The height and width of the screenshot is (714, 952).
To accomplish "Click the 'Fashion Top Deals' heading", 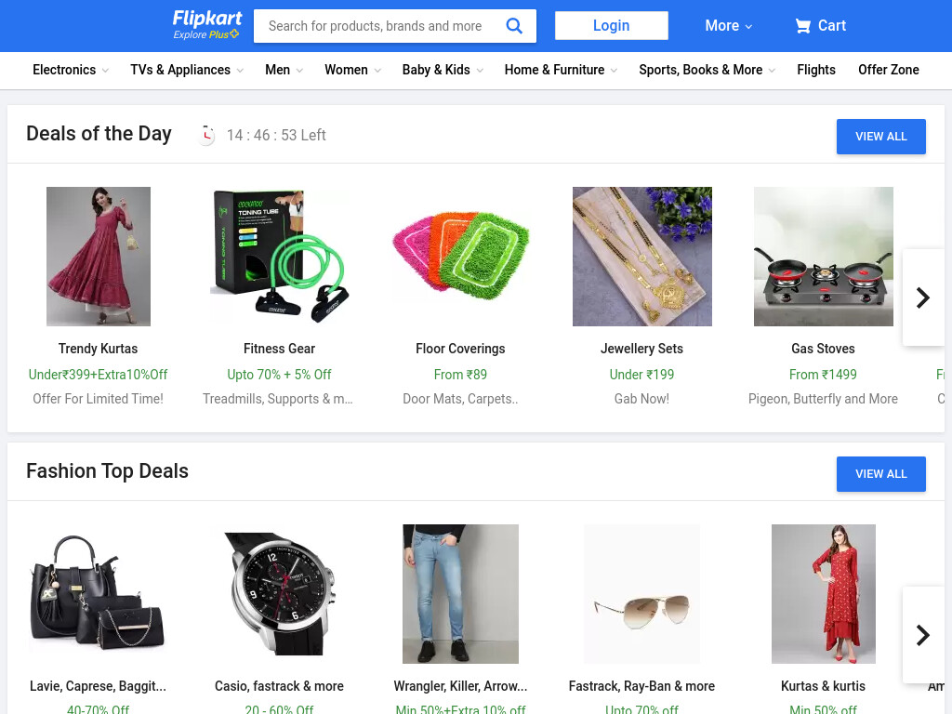I will [x=108, y=471].
